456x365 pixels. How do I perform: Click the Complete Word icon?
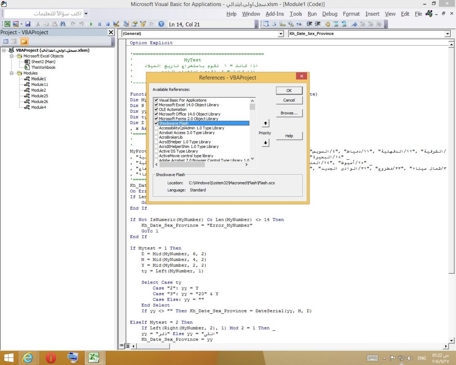click(x=299, y=24)
